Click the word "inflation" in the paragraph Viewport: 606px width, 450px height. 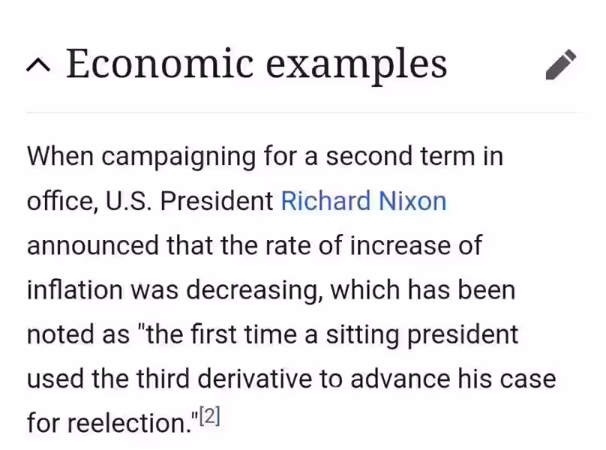pos(74,290)
